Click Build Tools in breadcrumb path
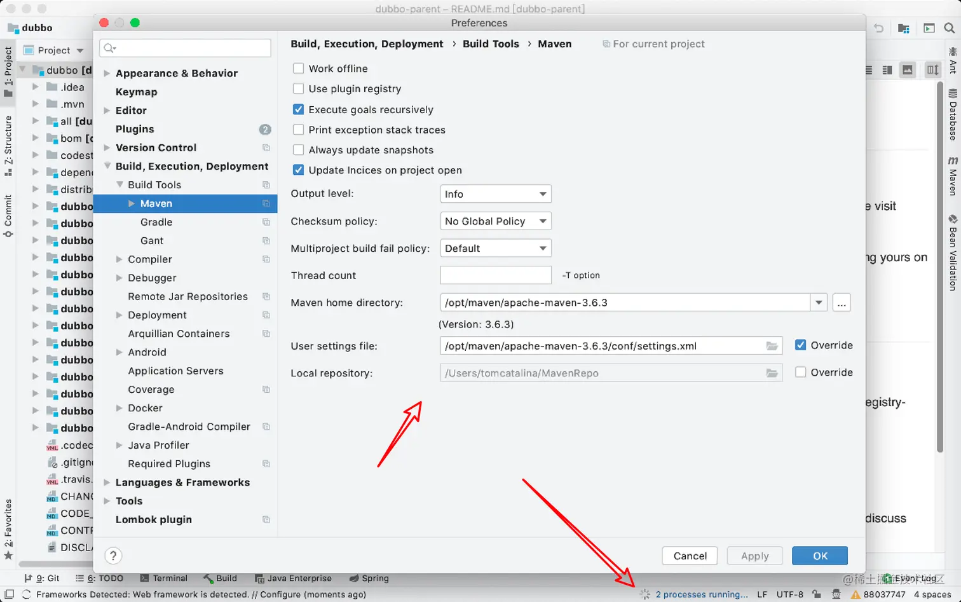The width and height of the screenshot is (961, 602). click(491, 44)
